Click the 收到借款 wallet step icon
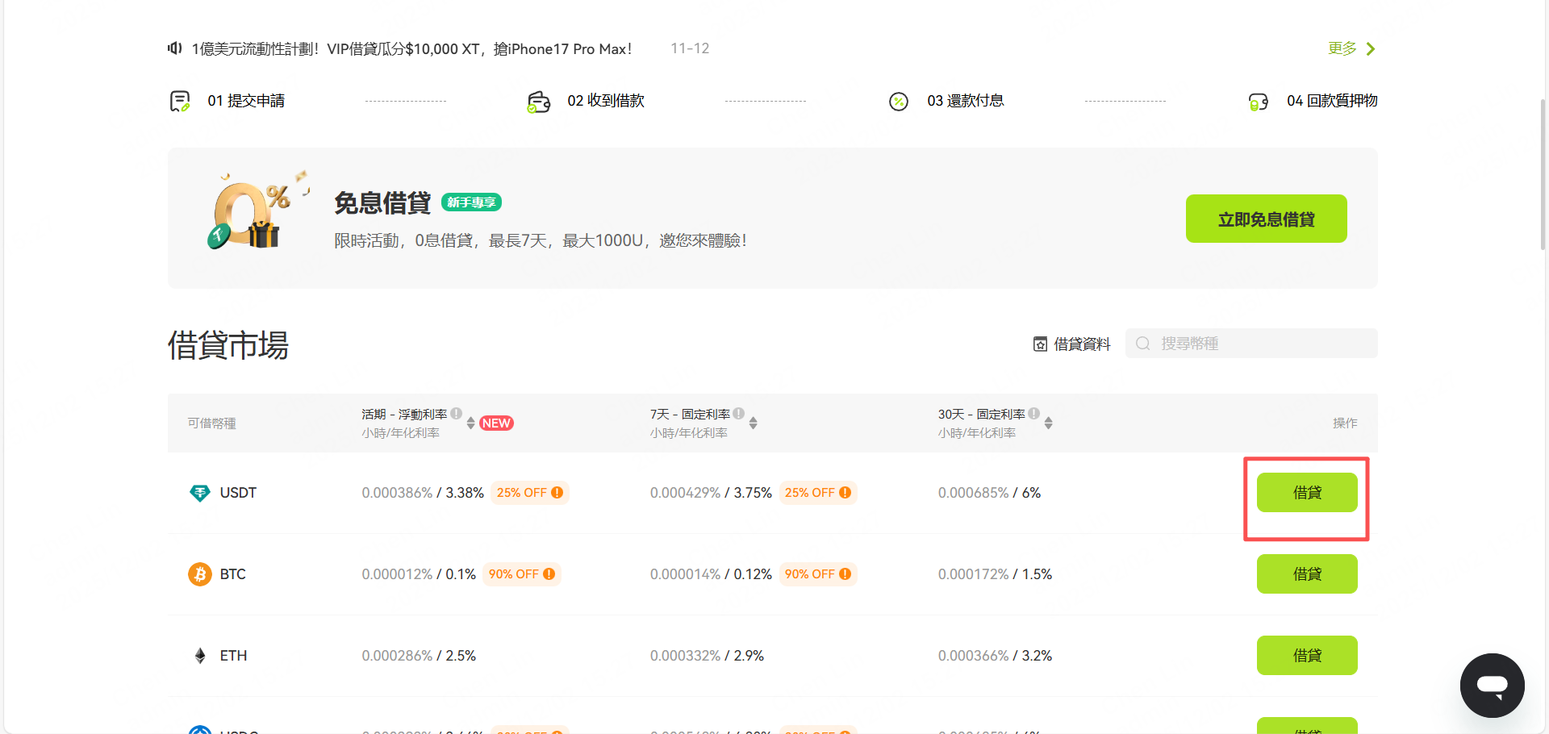This screenshot has width=1549, height=734. pyautogui.click(x=539, y=100)
